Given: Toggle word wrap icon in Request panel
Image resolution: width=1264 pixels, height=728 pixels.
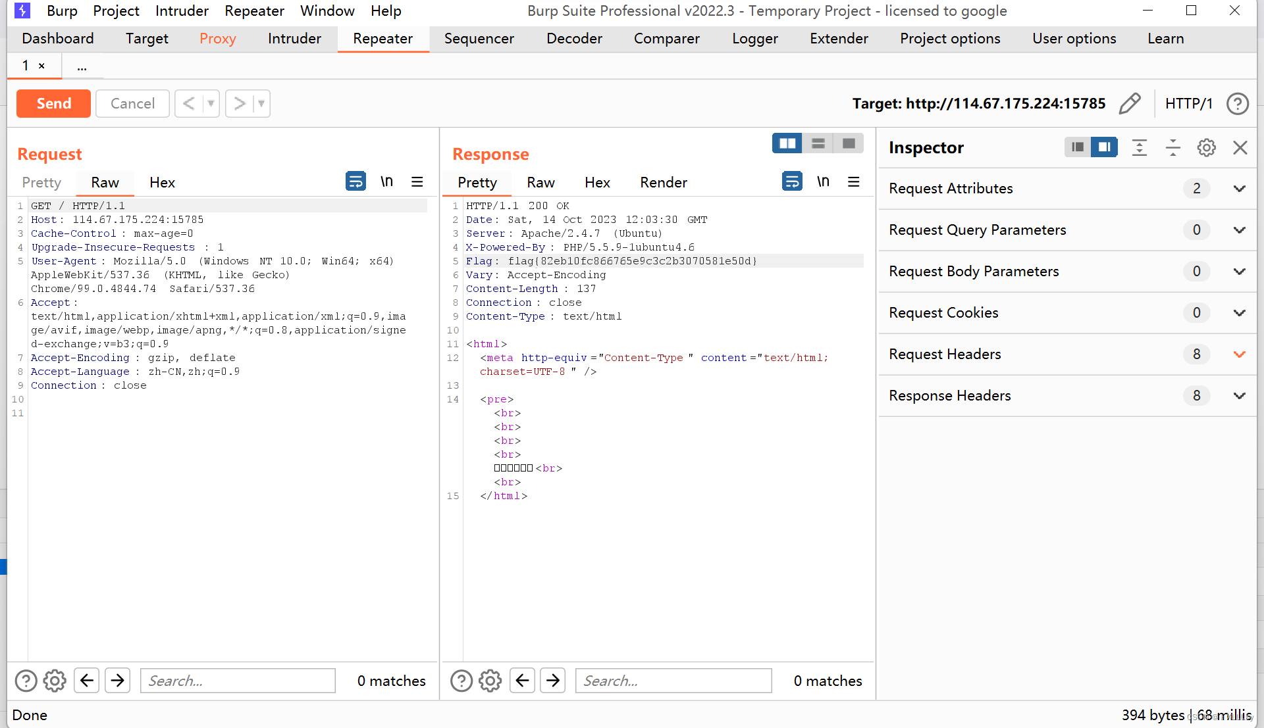Looking at the screenshot, I should (x=355, y=181).
